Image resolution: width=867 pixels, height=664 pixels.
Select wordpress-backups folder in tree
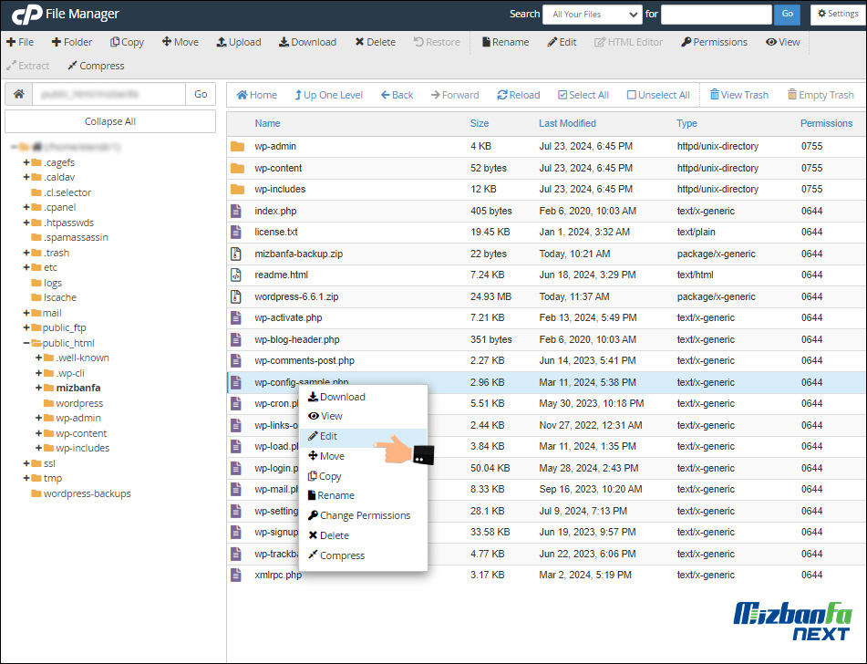[x=81, y=493]
